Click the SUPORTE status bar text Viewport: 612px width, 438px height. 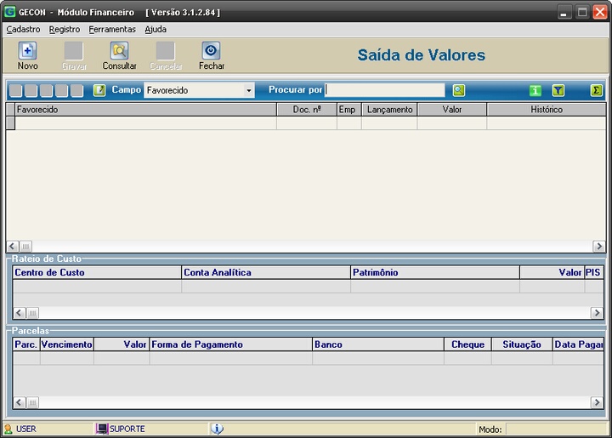coord(127,429)
